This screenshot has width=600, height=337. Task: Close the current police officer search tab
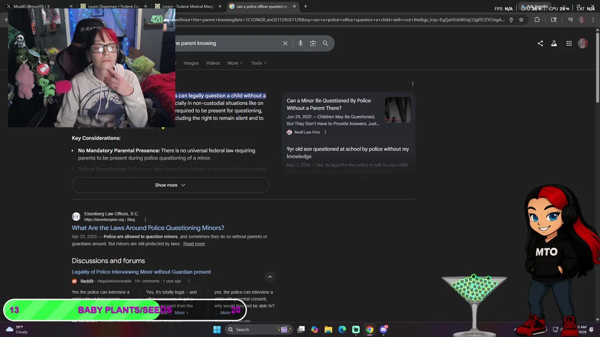(x=294, y=7)
